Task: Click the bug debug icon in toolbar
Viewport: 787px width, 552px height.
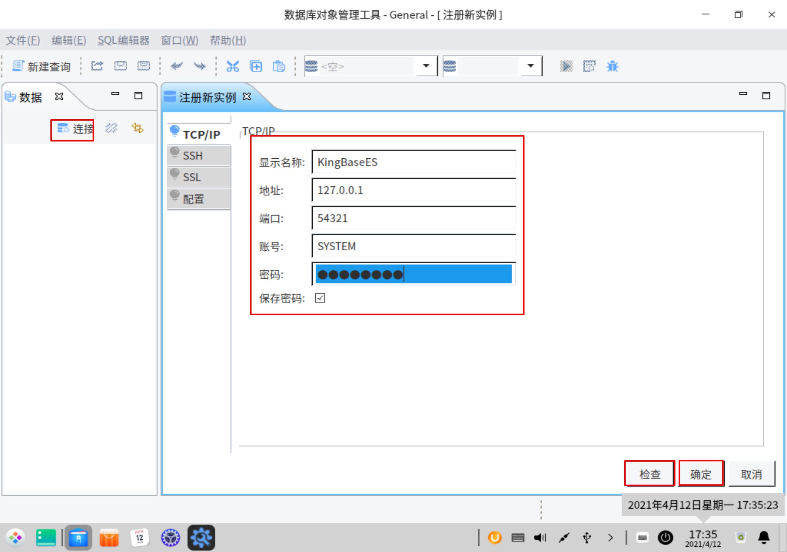Action: click(612, 66)
